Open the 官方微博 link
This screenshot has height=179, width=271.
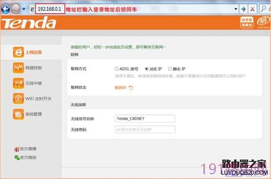coord(28,149)
